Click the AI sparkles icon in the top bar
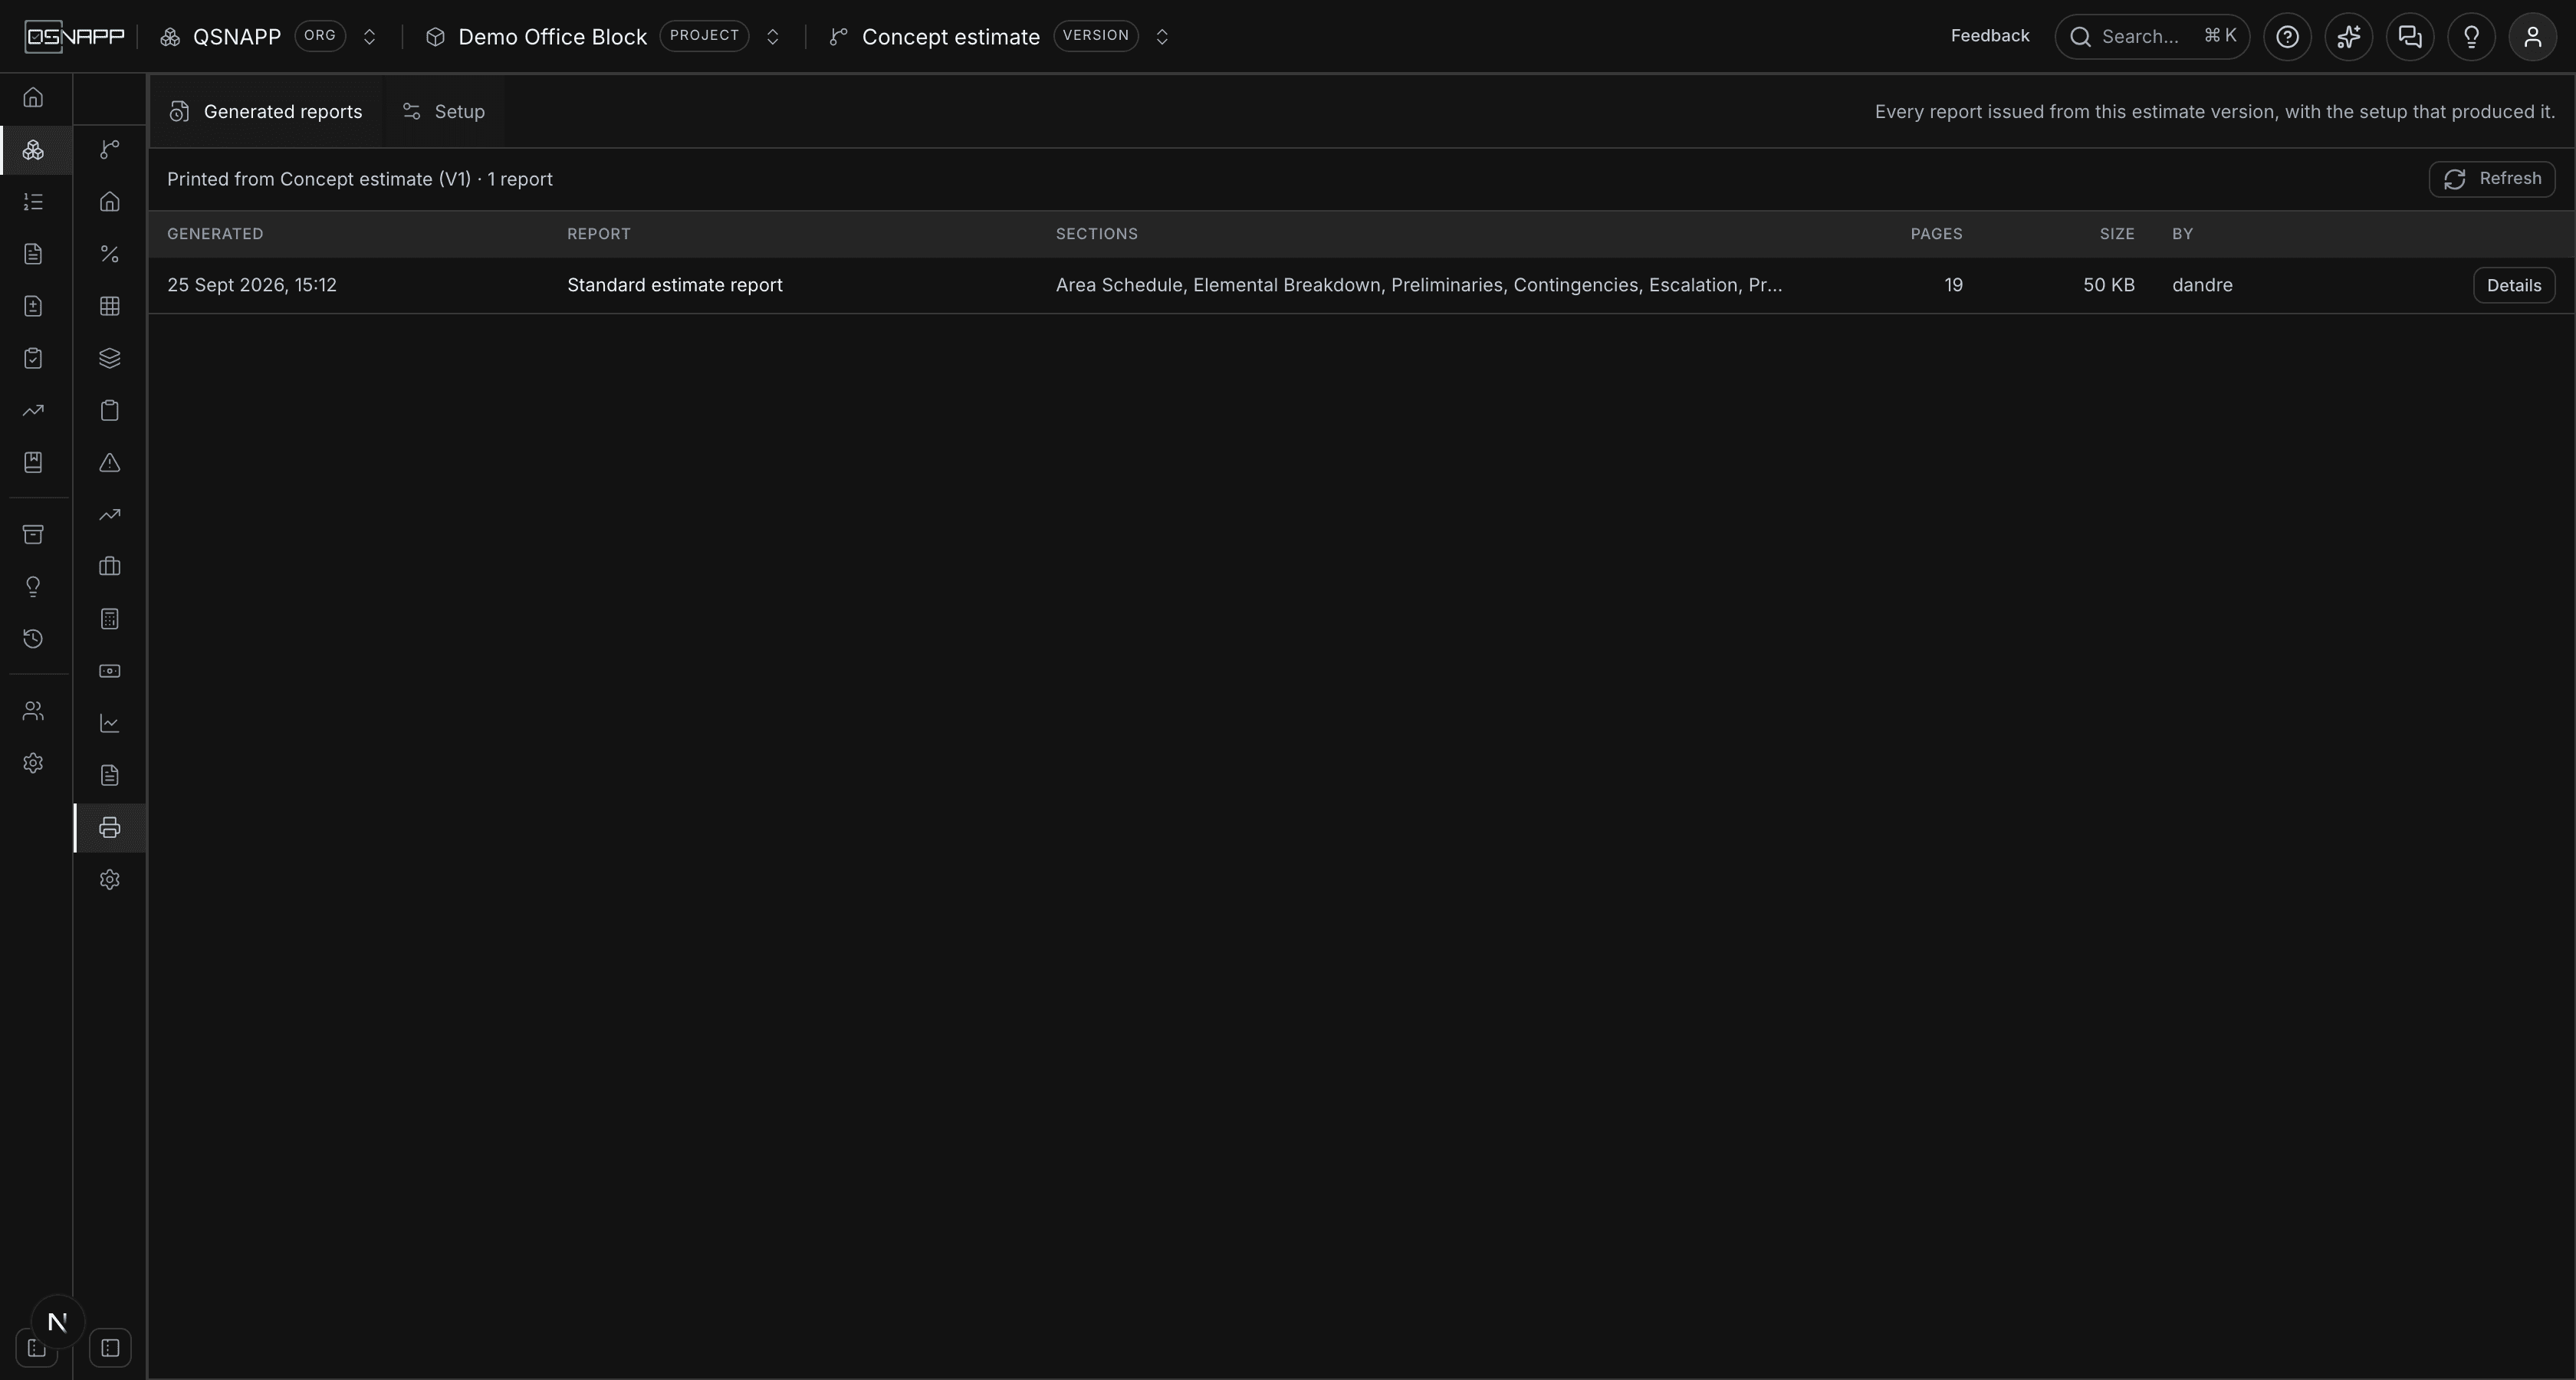Screen dimensions: 2576x1380 coord(2349,37)
